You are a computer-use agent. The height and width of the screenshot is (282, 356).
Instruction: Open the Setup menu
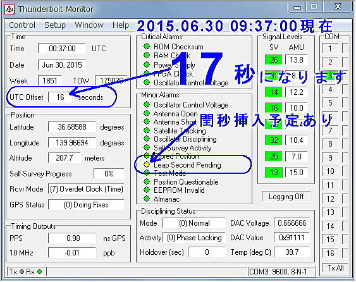coord(55,25)
